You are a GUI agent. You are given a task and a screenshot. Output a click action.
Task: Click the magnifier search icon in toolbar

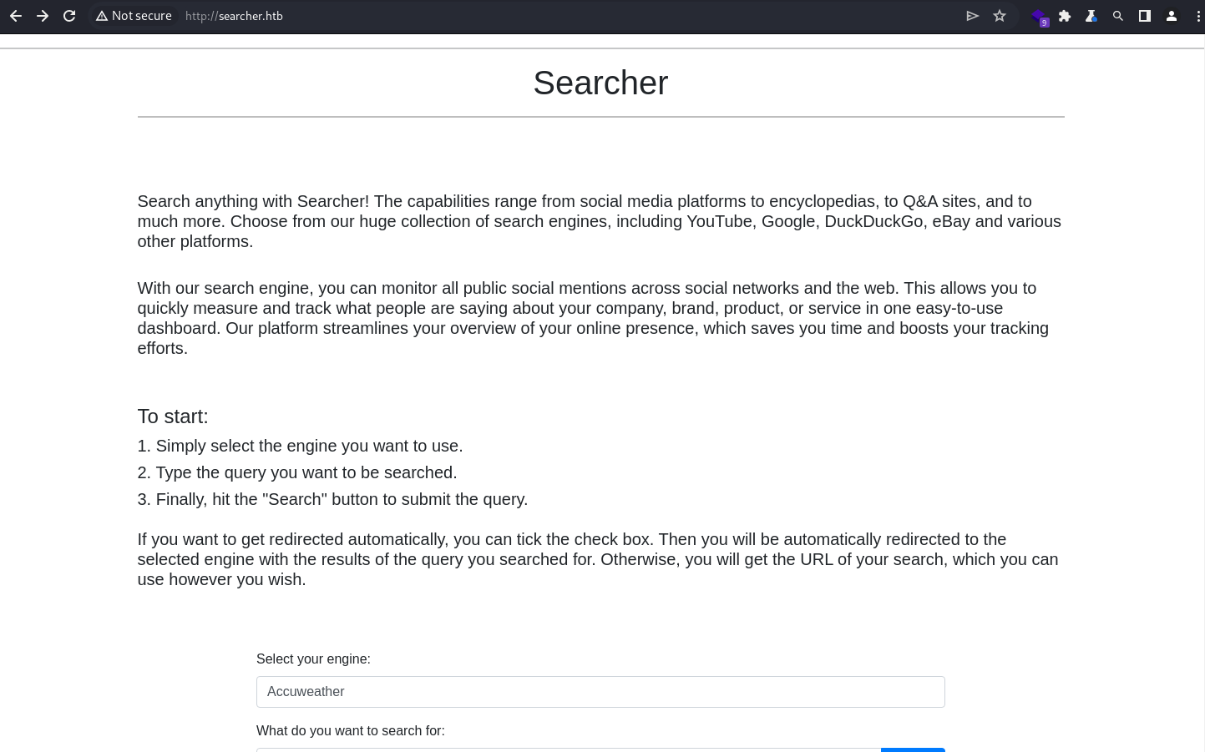pyautogui.click(x=1118, y=16)
